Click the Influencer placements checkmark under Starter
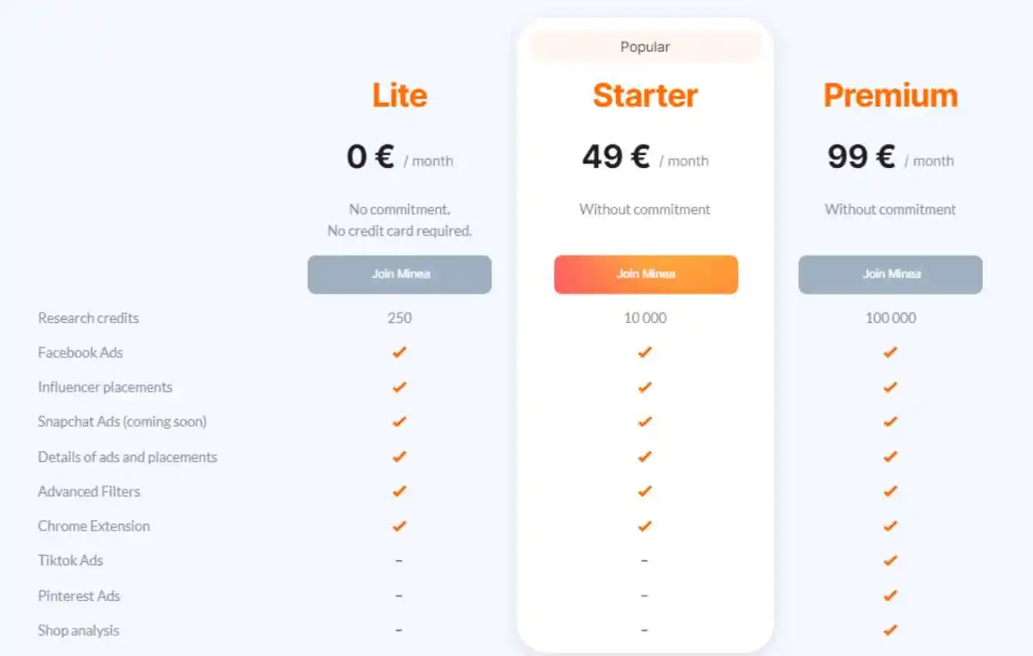 click(x=644, y=387)
